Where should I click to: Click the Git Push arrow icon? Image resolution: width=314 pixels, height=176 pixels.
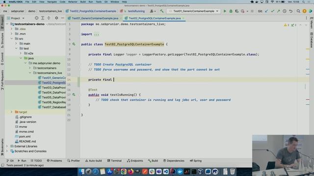pos(278,11)
